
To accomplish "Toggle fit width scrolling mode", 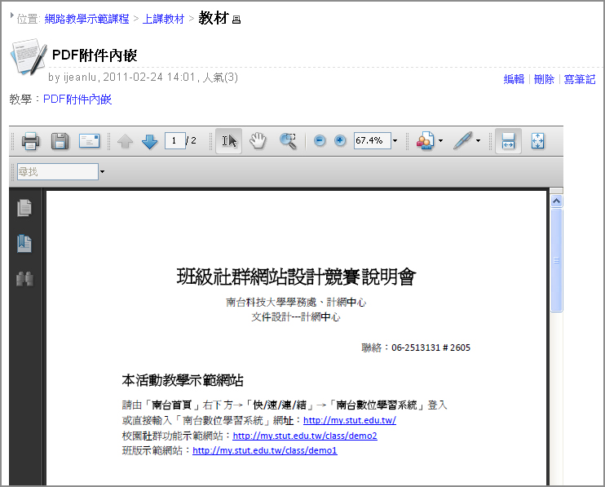I will [508, 141].
